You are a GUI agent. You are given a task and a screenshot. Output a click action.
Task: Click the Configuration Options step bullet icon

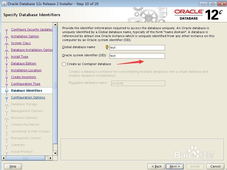coord(6,97)
